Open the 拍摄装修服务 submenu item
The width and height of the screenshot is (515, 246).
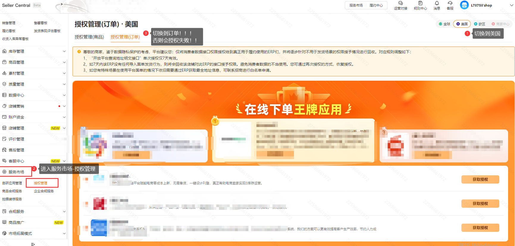pos(12,199)
